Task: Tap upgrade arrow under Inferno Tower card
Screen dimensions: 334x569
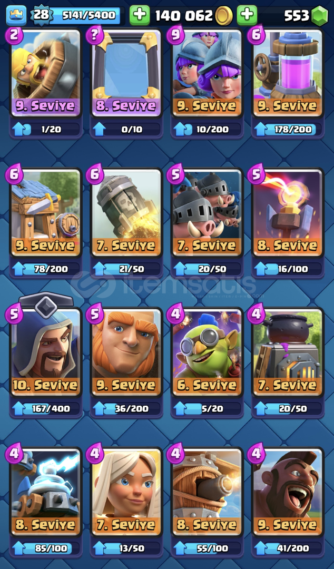Action: coord(261,269)
